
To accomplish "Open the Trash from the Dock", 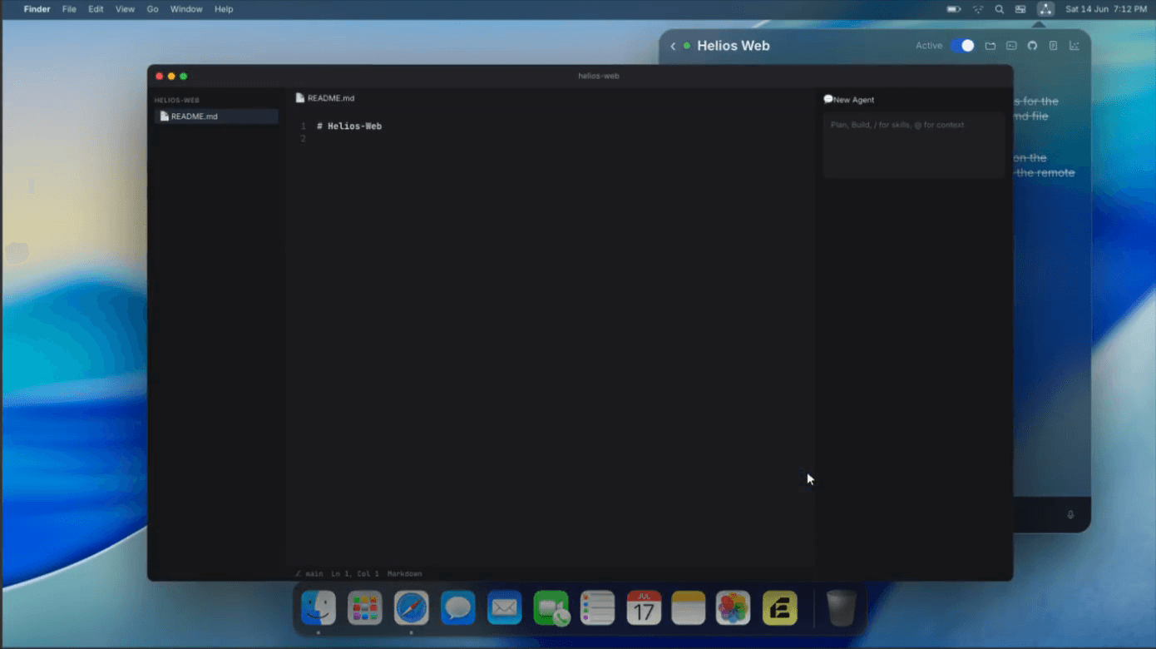I will coord(841,607).
